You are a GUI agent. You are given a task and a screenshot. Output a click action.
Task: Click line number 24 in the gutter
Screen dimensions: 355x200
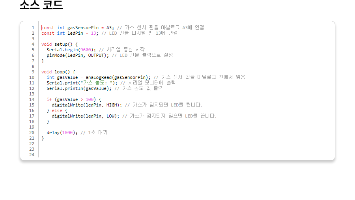click(x=32, y=155)
